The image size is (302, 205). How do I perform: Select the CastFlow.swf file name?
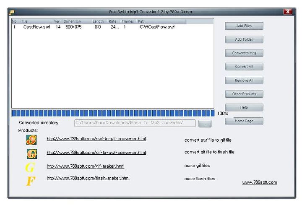point(36,27)
